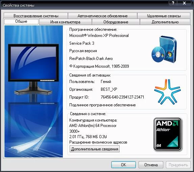Click the Конфигурация компьютера label
Image resolution: width=194 pixels, height=172 pixels.
(93, 120)
